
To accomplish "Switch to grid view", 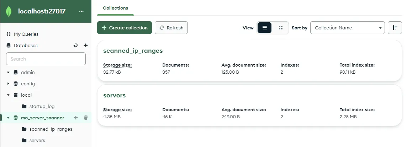I will click(280, 28).
